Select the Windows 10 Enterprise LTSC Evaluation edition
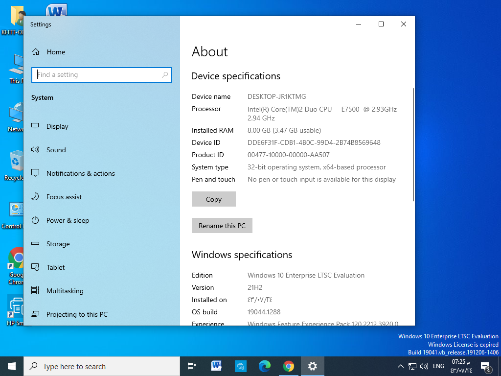This screenshot has width=501, height=376. (306, 275)
